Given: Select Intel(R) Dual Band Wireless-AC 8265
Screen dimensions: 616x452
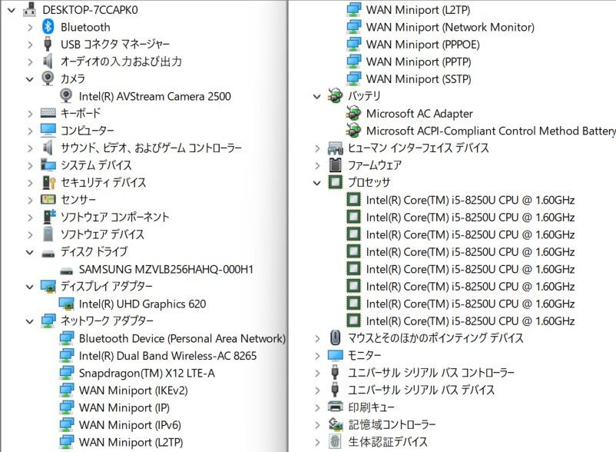Looking at the screenshot, I should tap(167, 356).
